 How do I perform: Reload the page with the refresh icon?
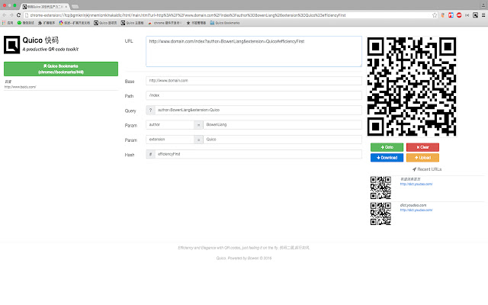[x=18, y=15]
